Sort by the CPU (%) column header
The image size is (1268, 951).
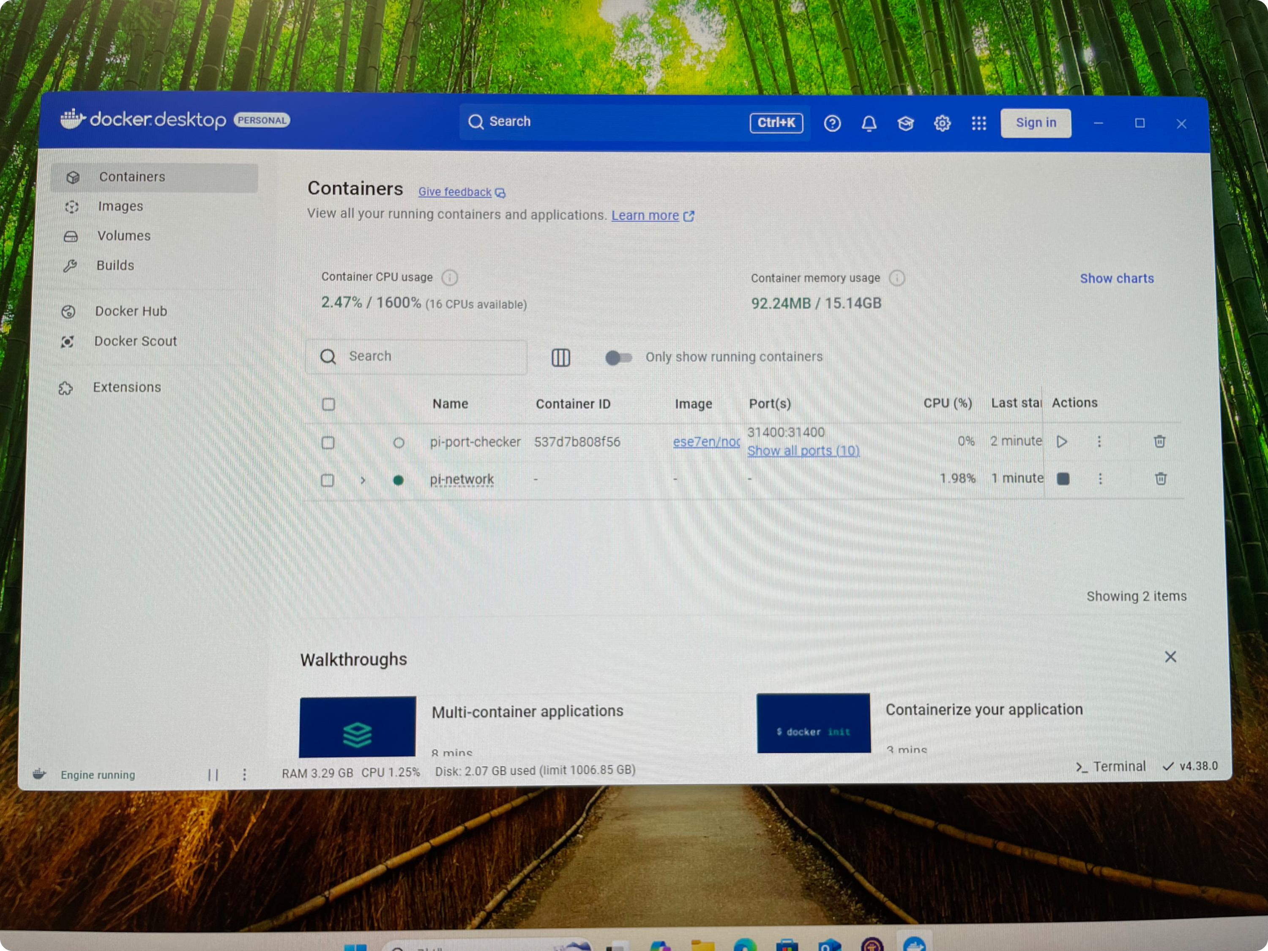(x=948, y=404)
